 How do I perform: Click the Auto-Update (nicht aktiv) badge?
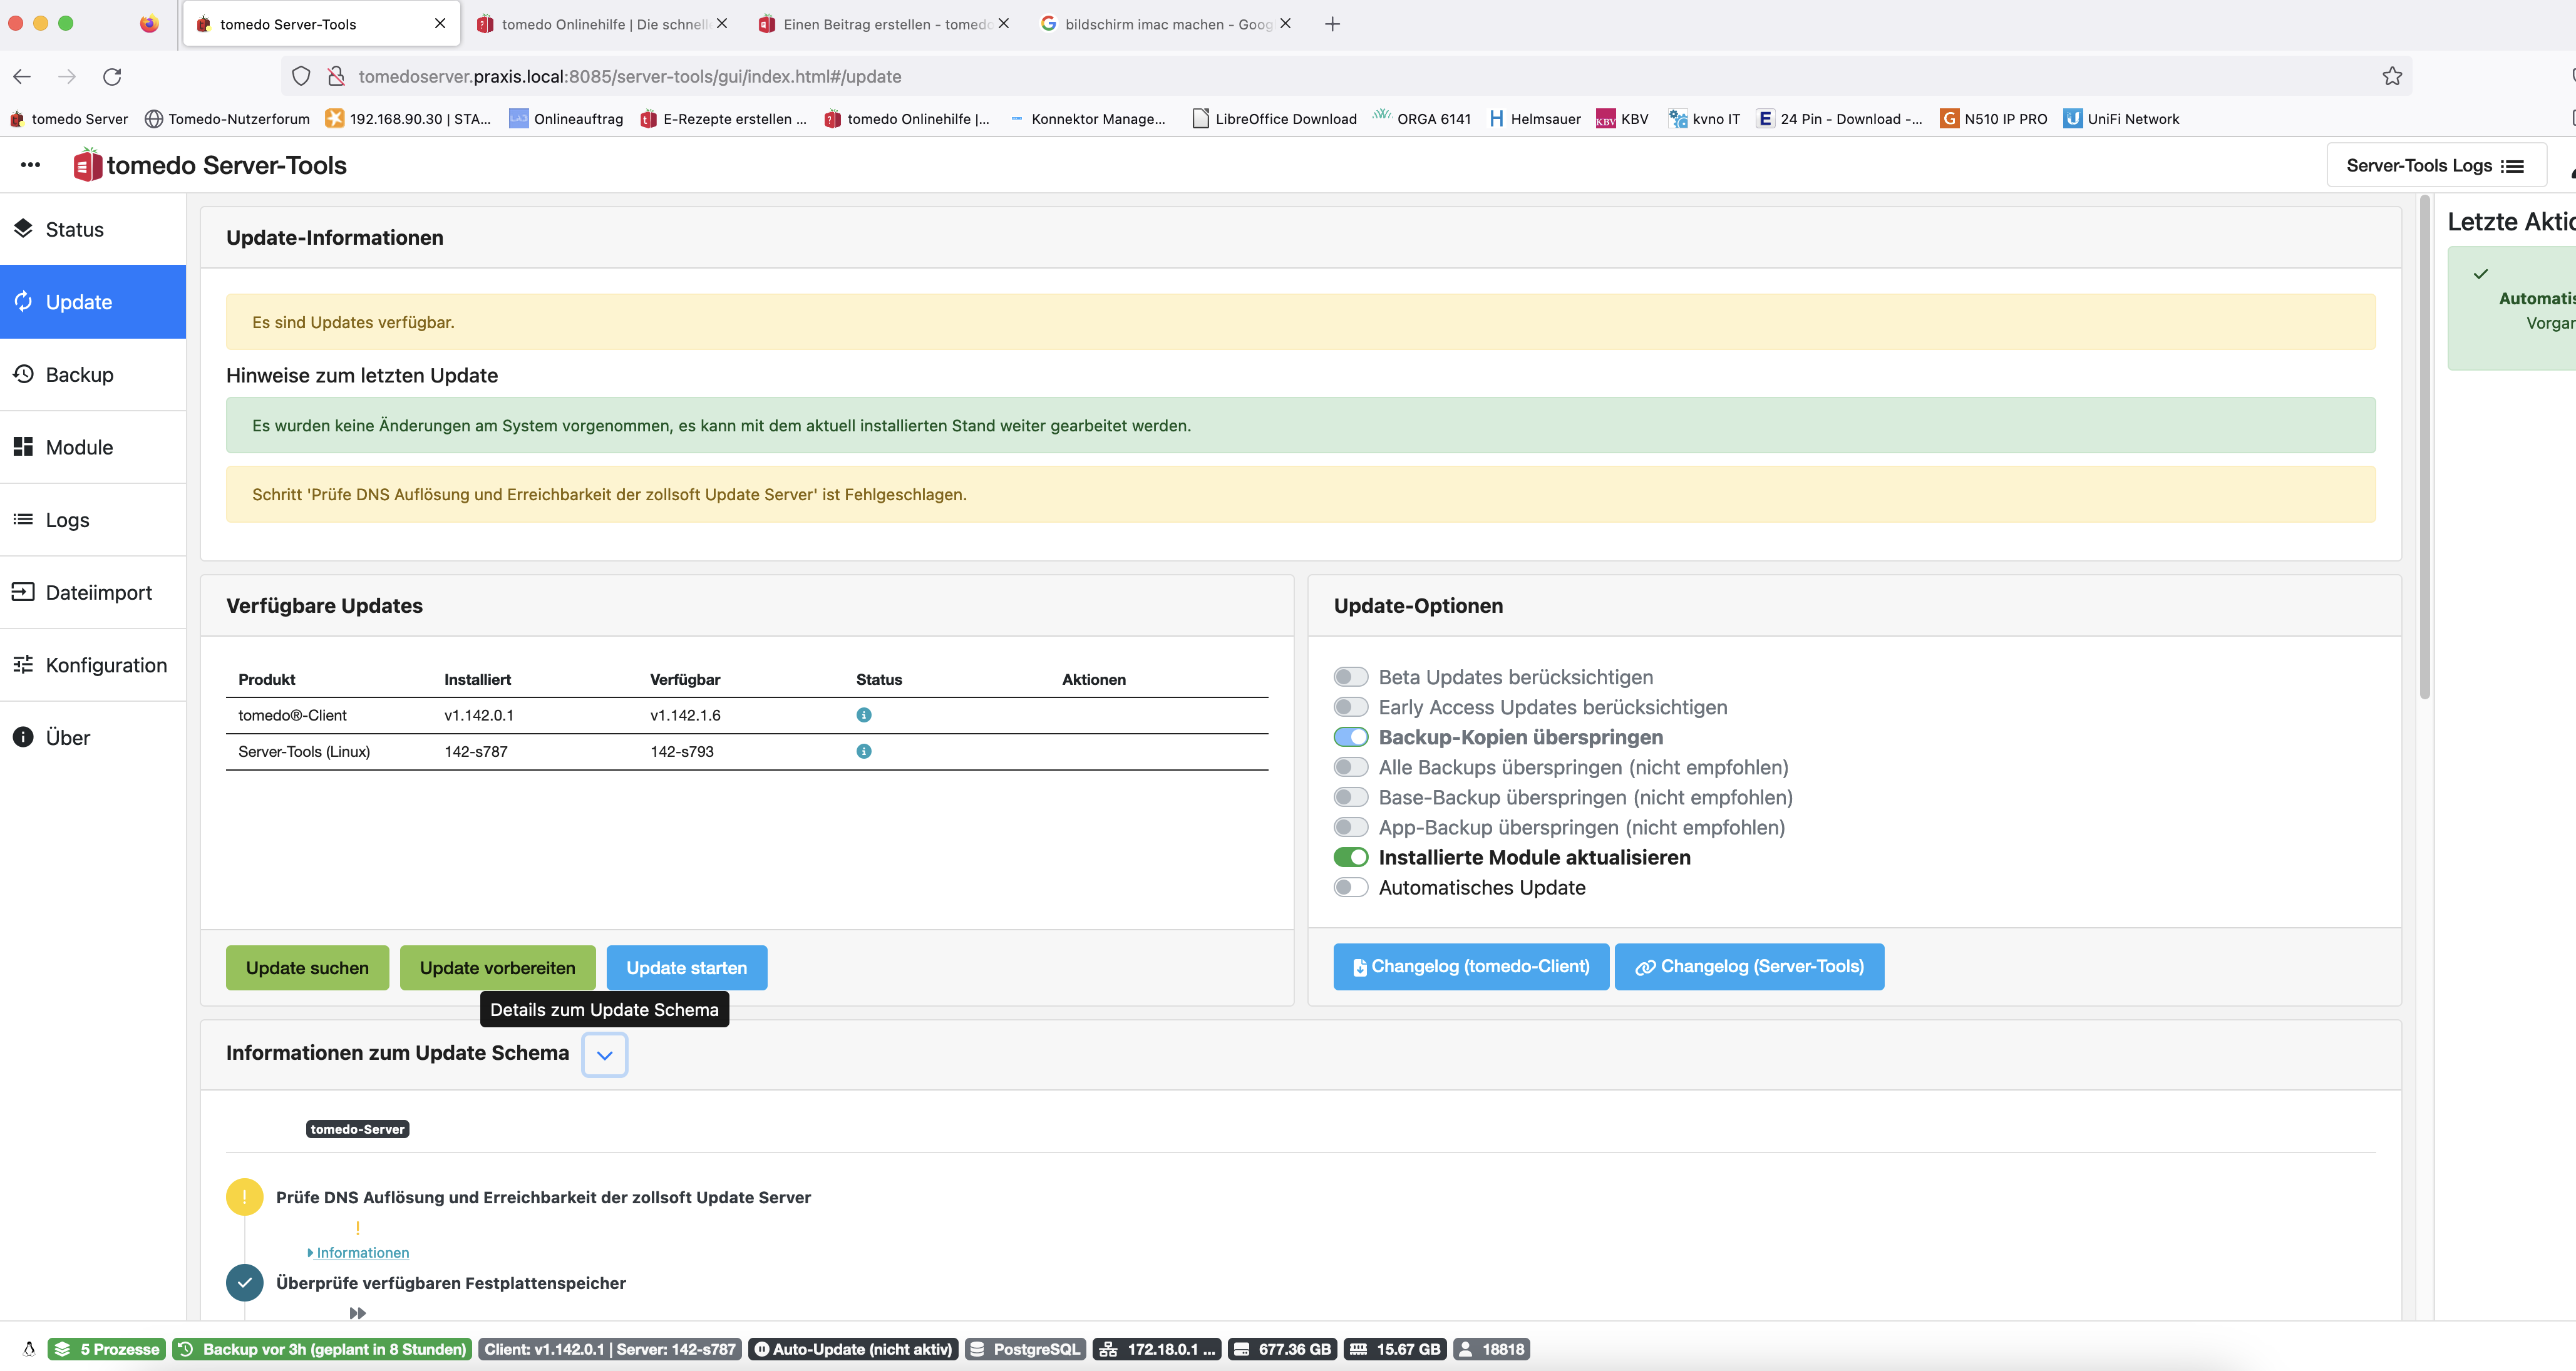(853, 1349)
